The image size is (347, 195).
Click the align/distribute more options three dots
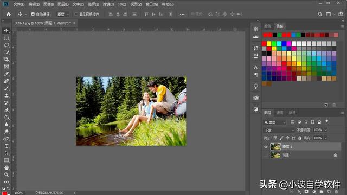(x=182, y=14)
